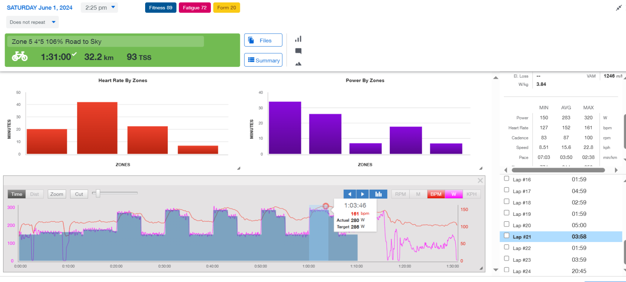Click the 93 TSS value
This screenshot has height=282, width=626.
pyautogui.click(x=139, y=57)
